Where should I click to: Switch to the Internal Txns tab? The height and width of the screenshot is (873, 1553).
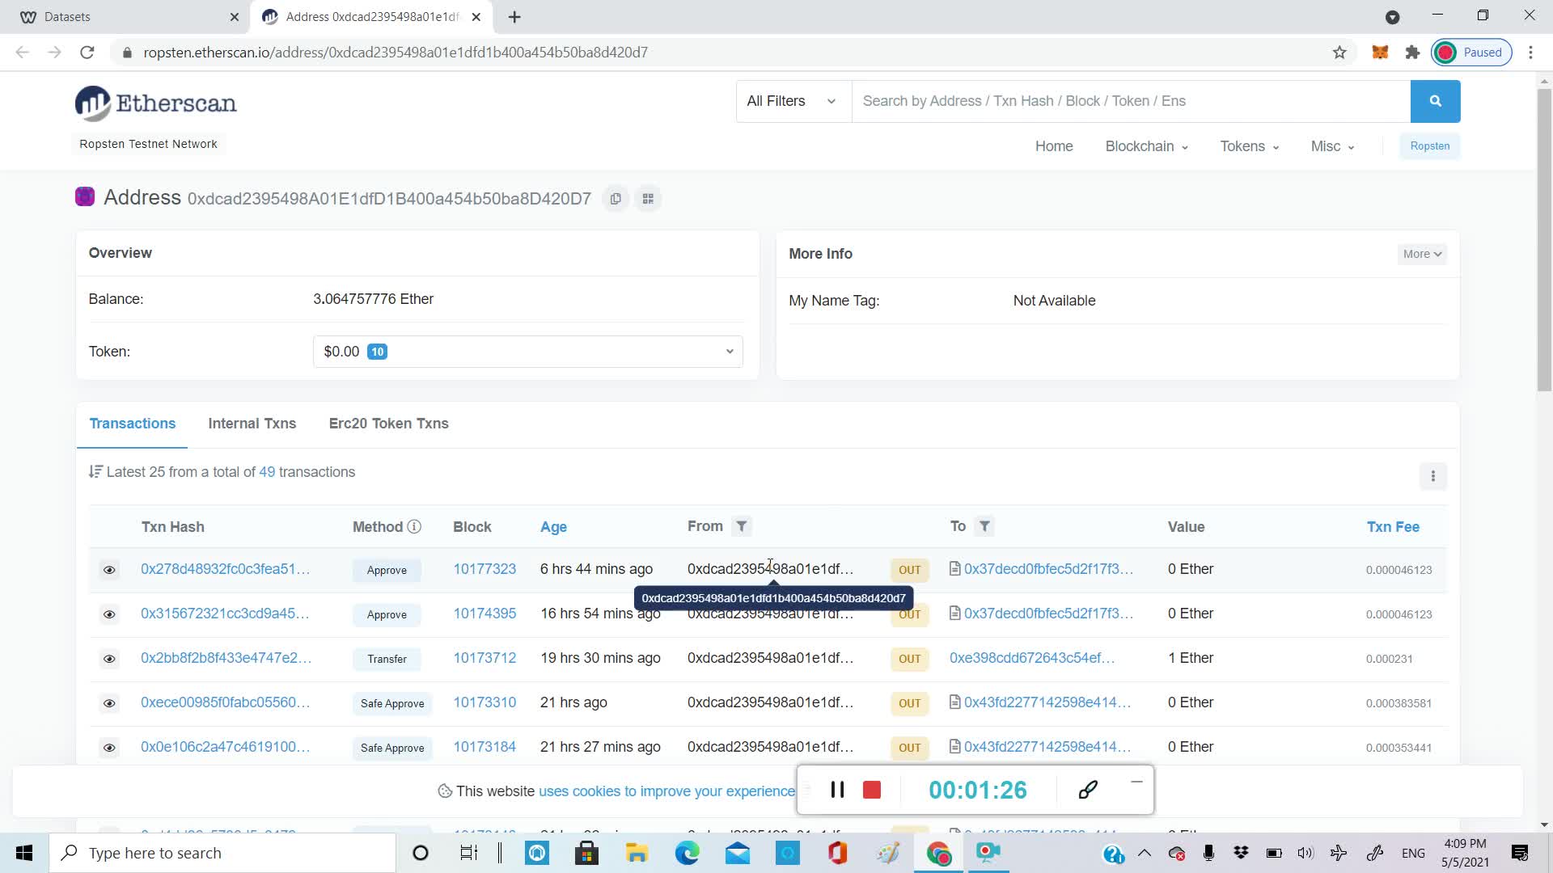pyautogui.click(x=252, y=424)
